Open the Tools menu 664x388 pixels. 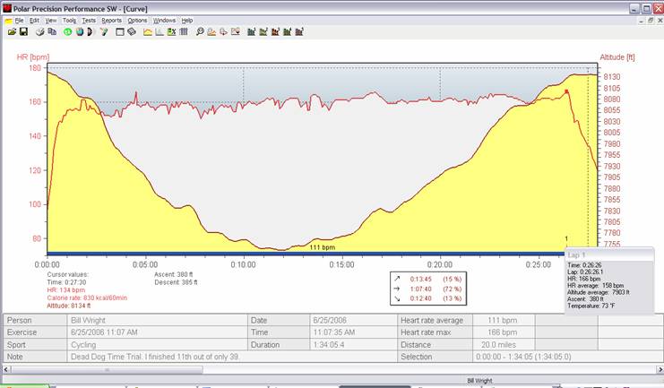tap(70, 21)
